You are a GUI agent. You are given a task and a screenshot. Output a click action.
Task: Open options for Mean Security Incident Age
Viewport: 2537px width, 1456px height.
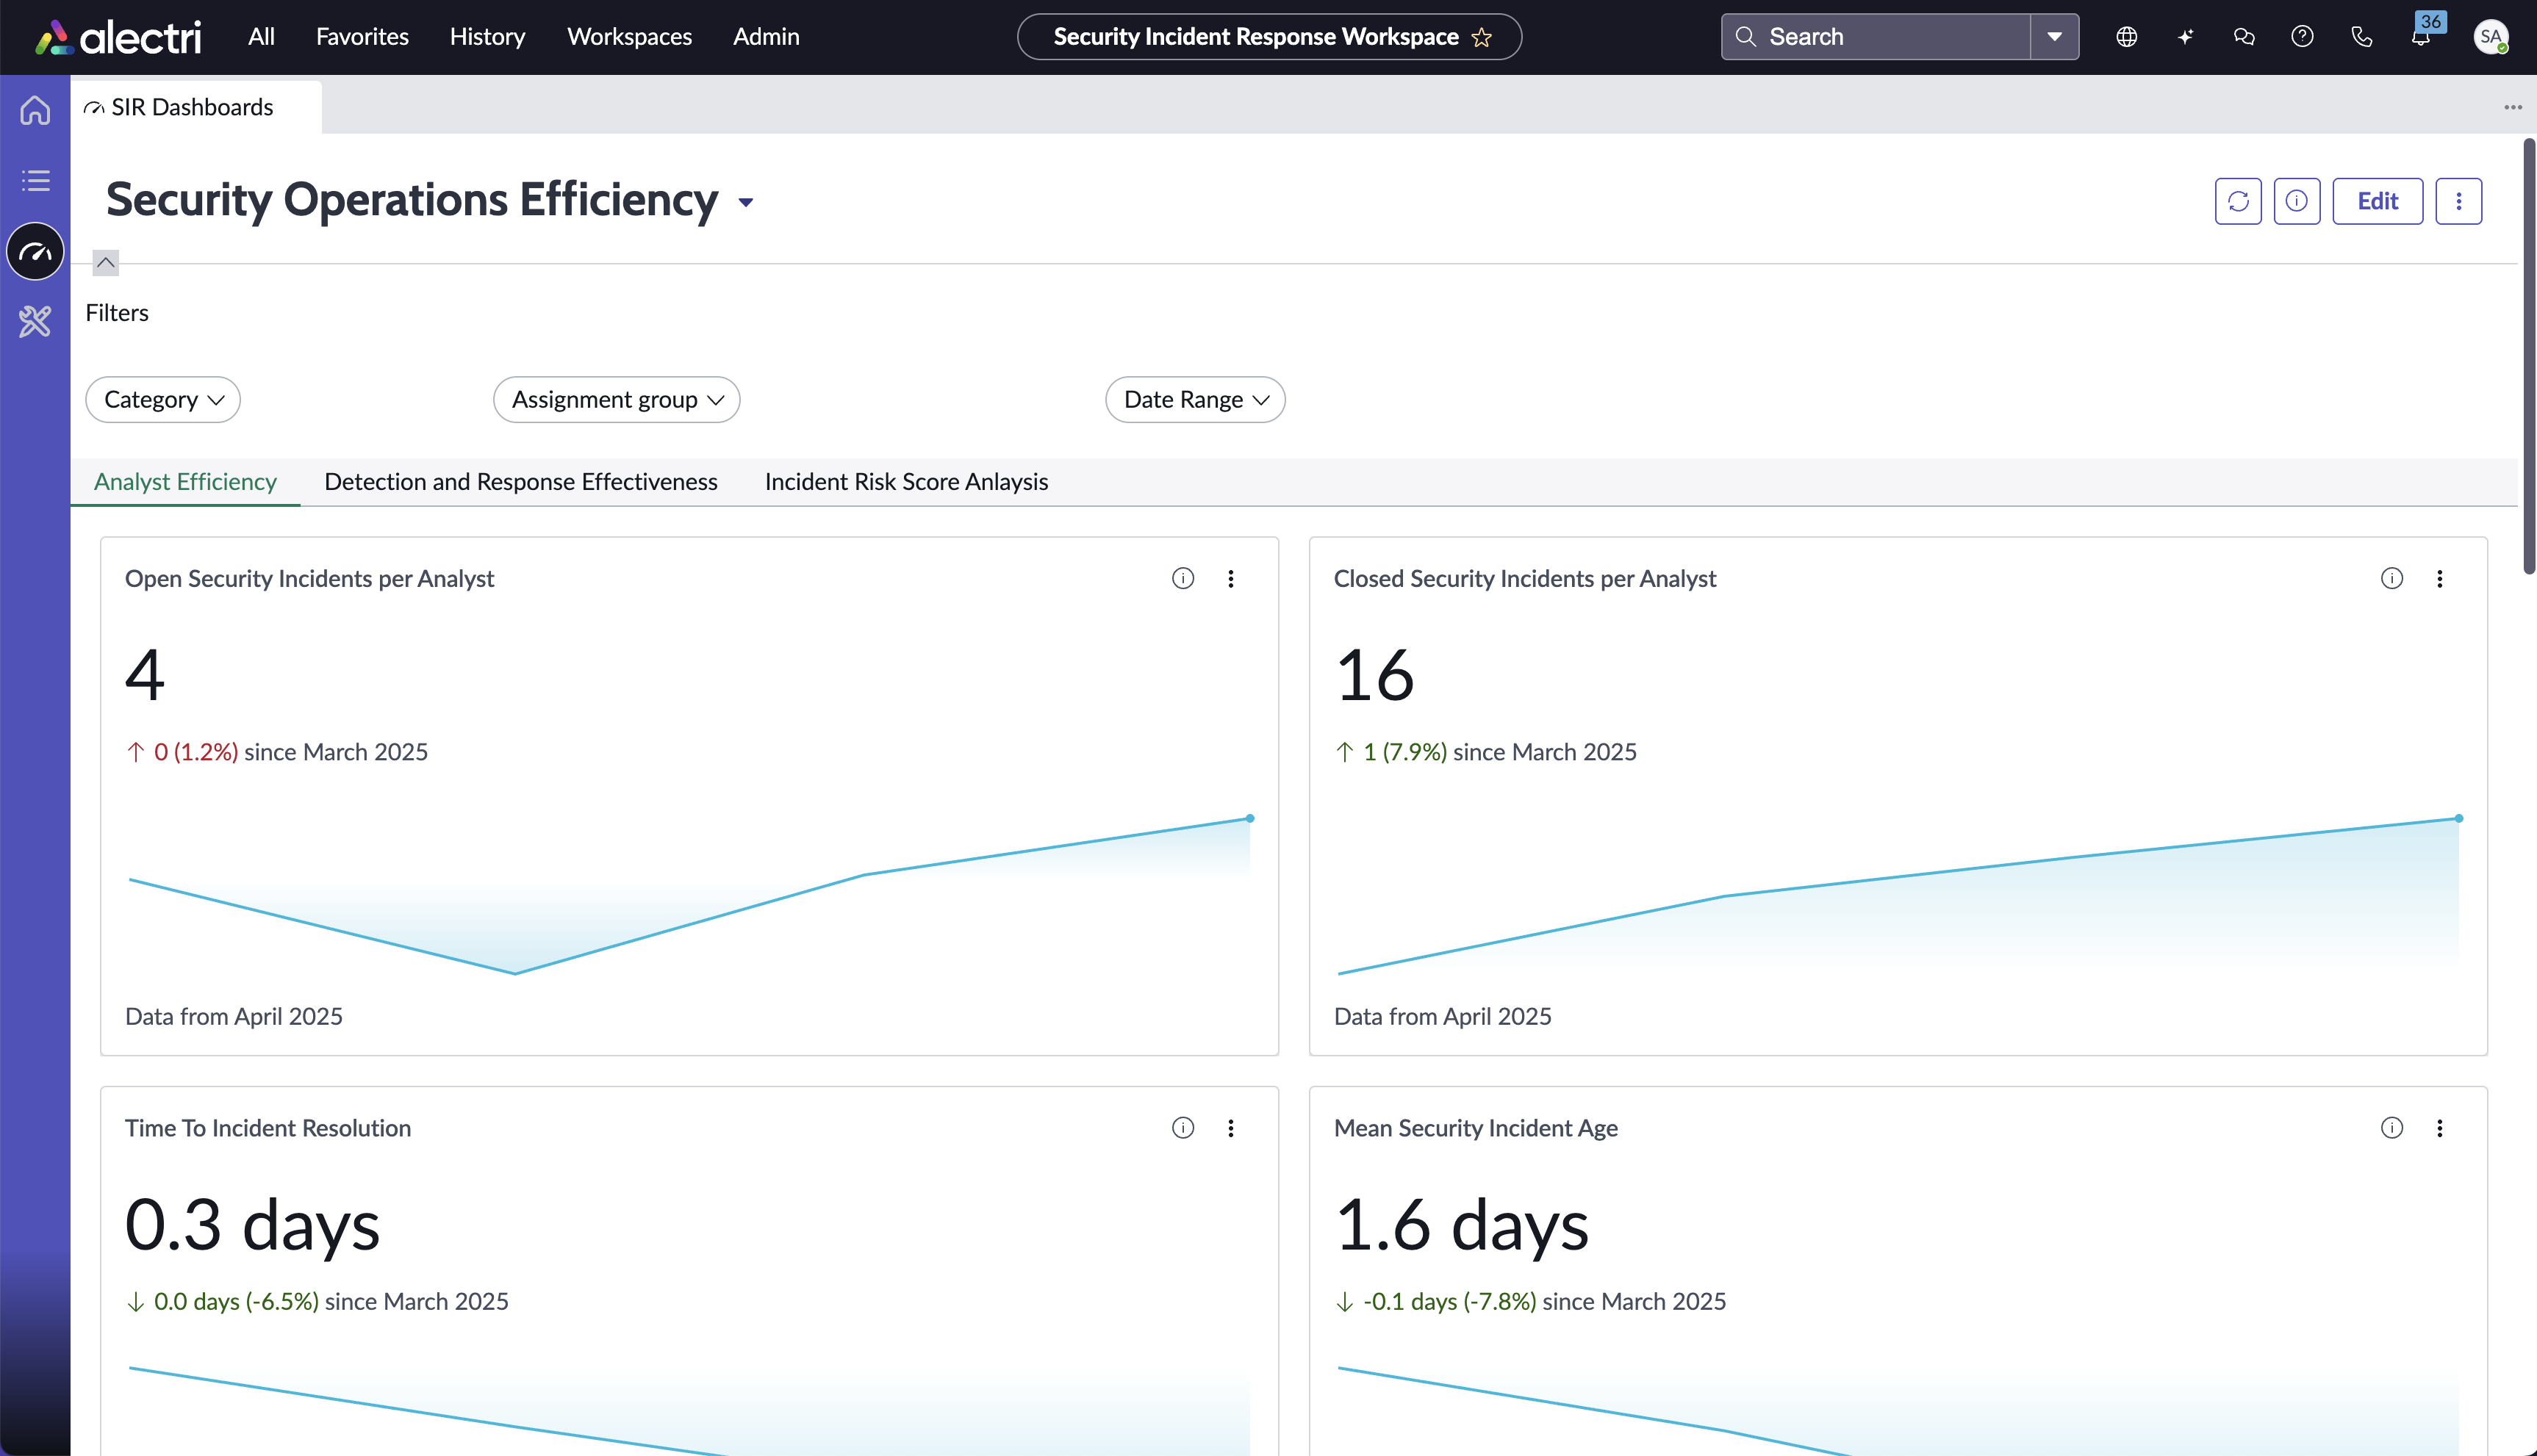pos(2440,1128)
